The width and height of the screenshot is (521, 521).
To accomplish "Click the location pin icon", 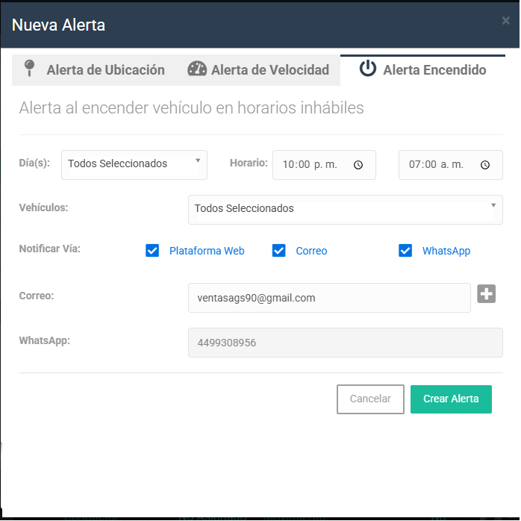I will tap(30, 69).
